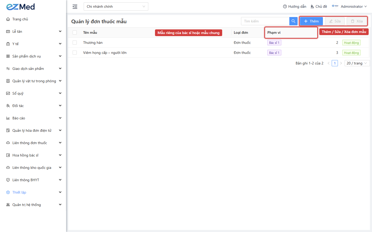This screenshot has height=232, width=372.
Task: Check the box for Thương hàn row
Action: pos(75,43)
